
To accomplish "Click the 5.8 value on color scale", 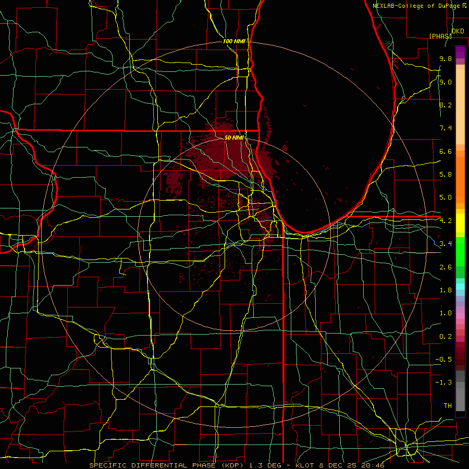I will (x=446, y=175).
